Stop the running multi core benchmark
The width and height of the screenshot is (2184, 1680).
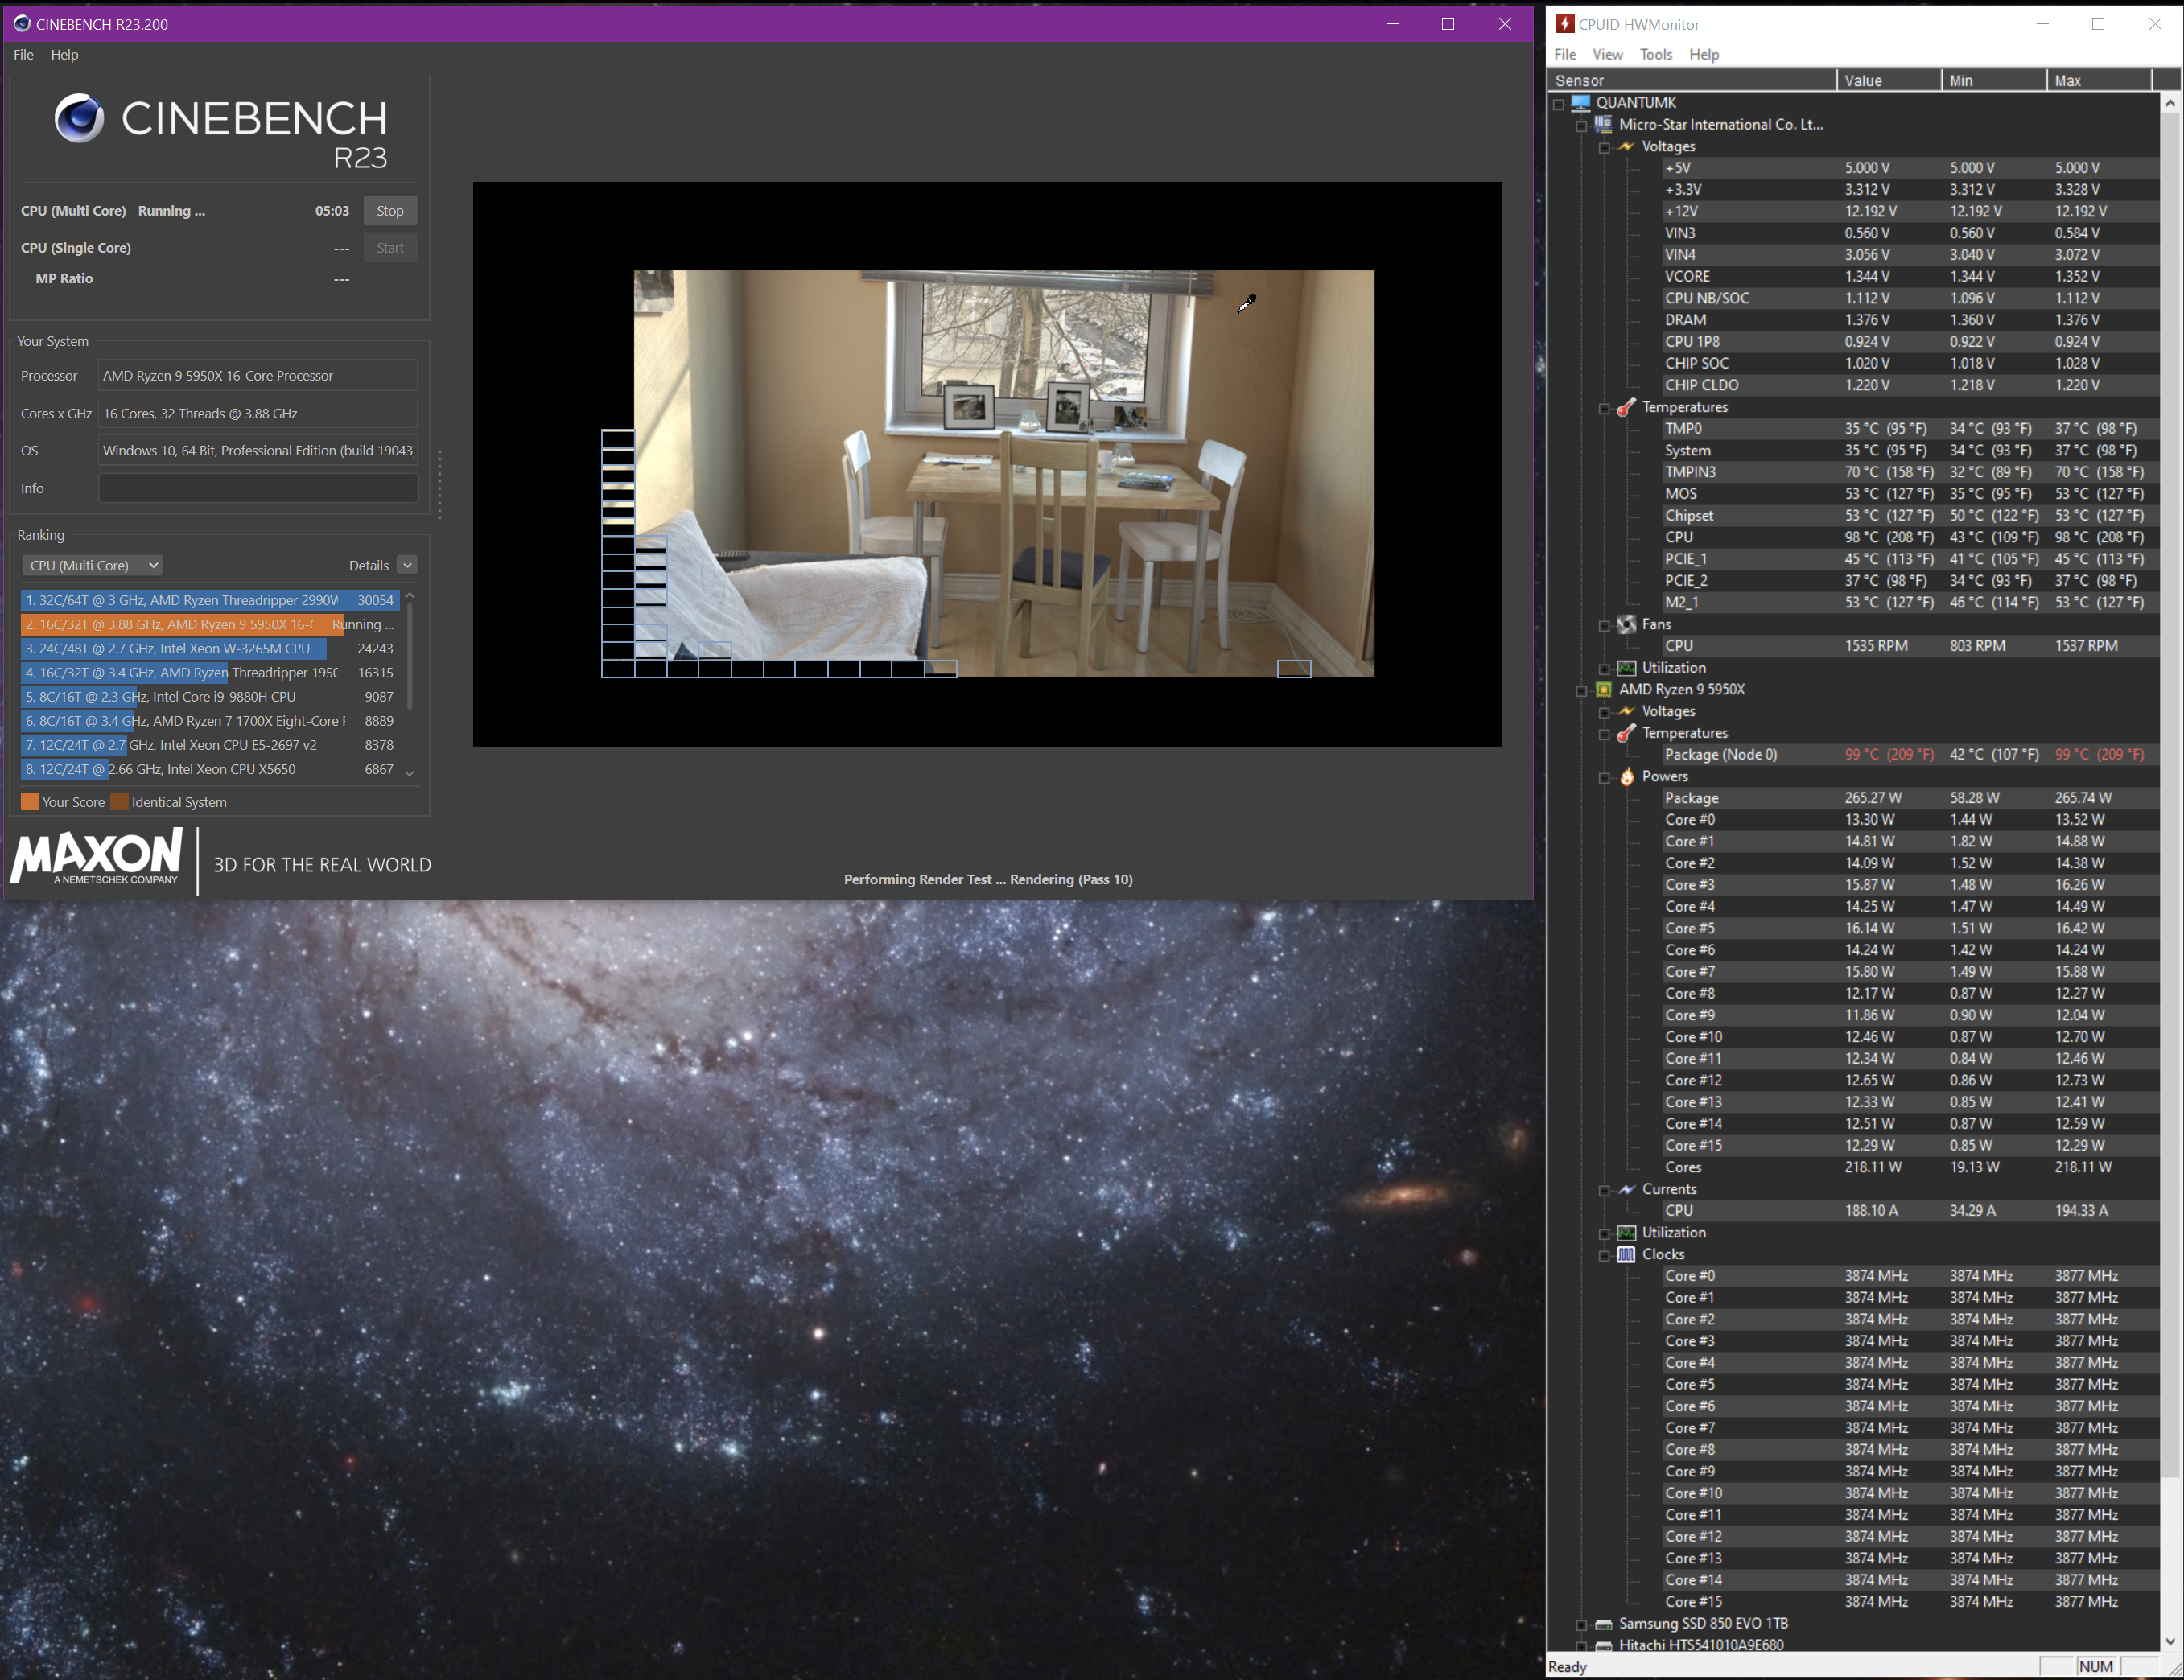point(390,211)
